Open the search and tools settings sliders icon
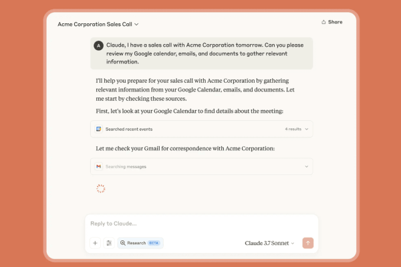 (x=109, y=243)
